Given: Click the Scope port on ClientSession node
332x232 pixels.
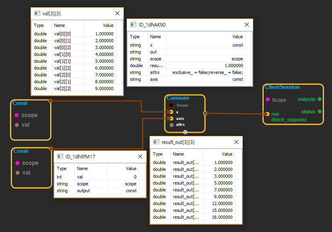Looking at the screenshot, I should coord(267,100).
